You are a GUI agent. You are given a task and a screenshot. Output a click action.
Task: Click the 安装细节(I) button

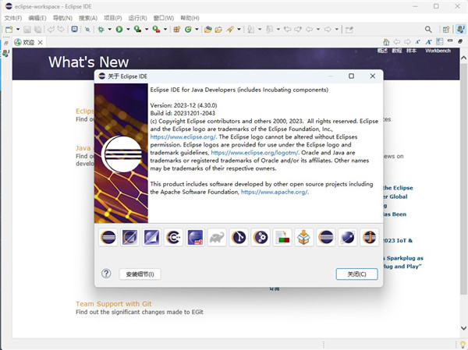click(x=140, y=274)
